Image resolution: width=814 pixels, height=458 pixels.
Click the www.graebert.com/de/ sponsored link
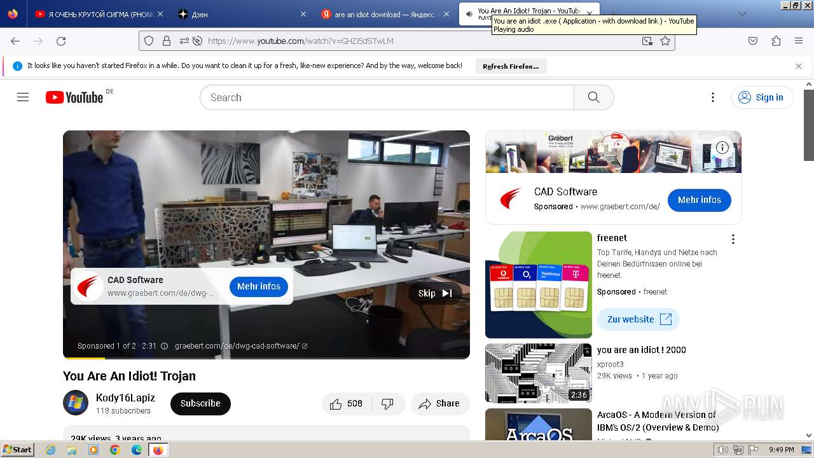[x=620, y=207]
